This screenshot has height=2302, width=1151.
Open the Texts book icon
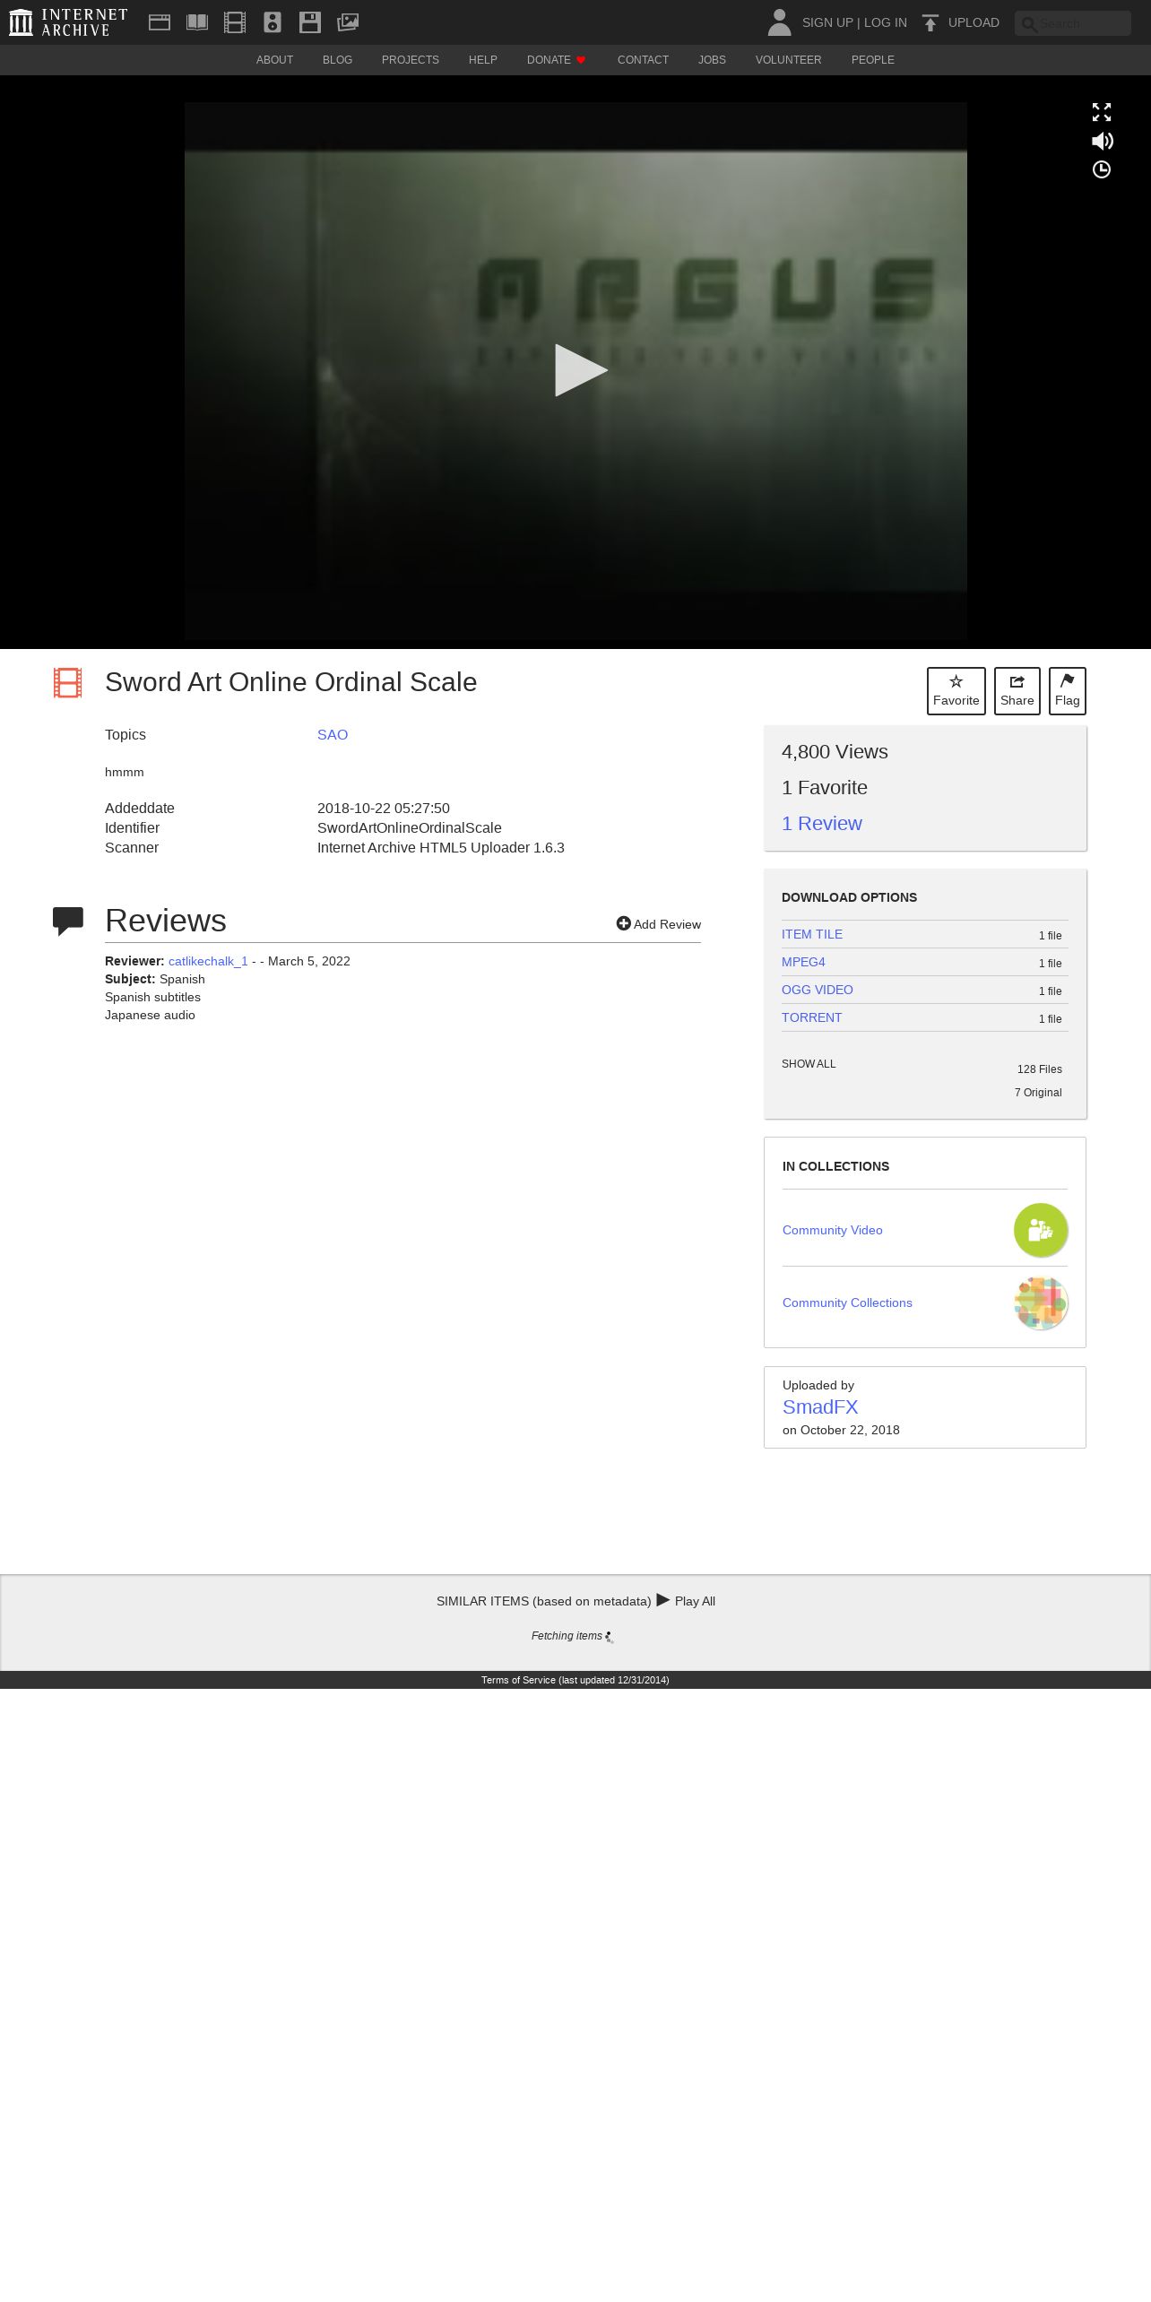tap(197, 22)
